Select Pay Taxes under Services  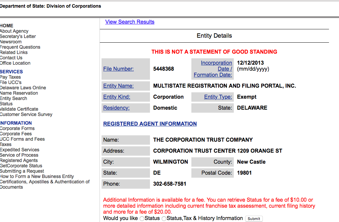[10, 77]
